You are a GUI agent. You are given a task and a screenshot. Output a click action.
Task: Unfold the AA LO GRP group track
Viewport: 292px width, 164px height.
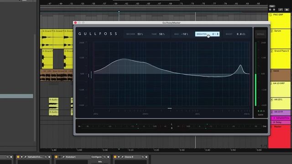tap(271, 83)
